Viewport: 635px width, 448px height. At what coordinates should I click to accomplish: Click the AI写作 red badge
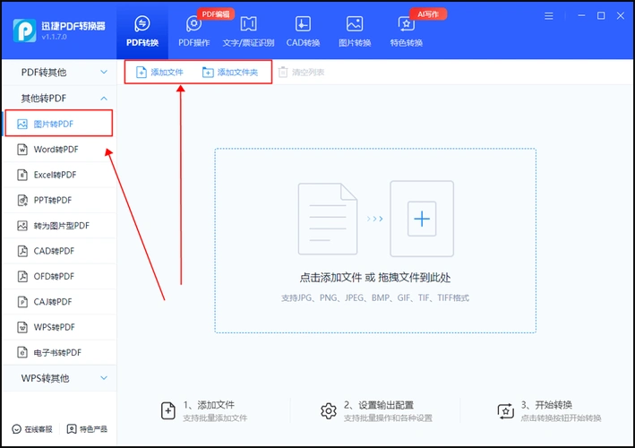click(x=428, y=14)
